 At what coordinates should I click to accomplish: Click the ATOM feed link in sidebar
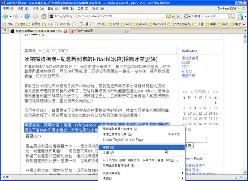[187, 71]
